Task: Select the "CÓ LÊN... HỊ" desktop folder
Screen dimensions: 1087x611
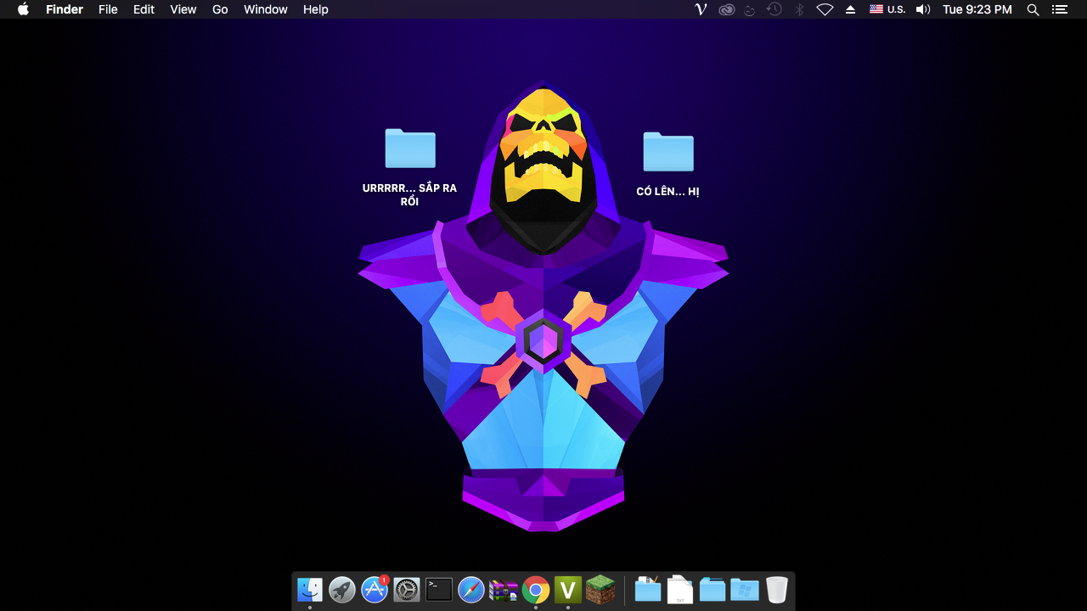Action: pyautogui.click(x=668, y=153)
